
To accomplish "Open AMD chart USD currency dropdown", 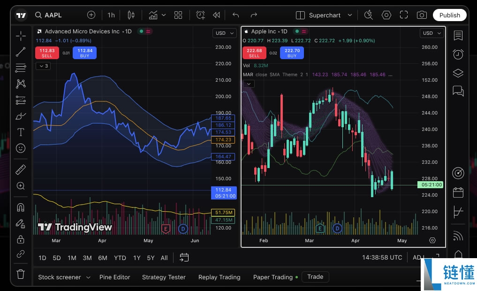I will 225,33.
